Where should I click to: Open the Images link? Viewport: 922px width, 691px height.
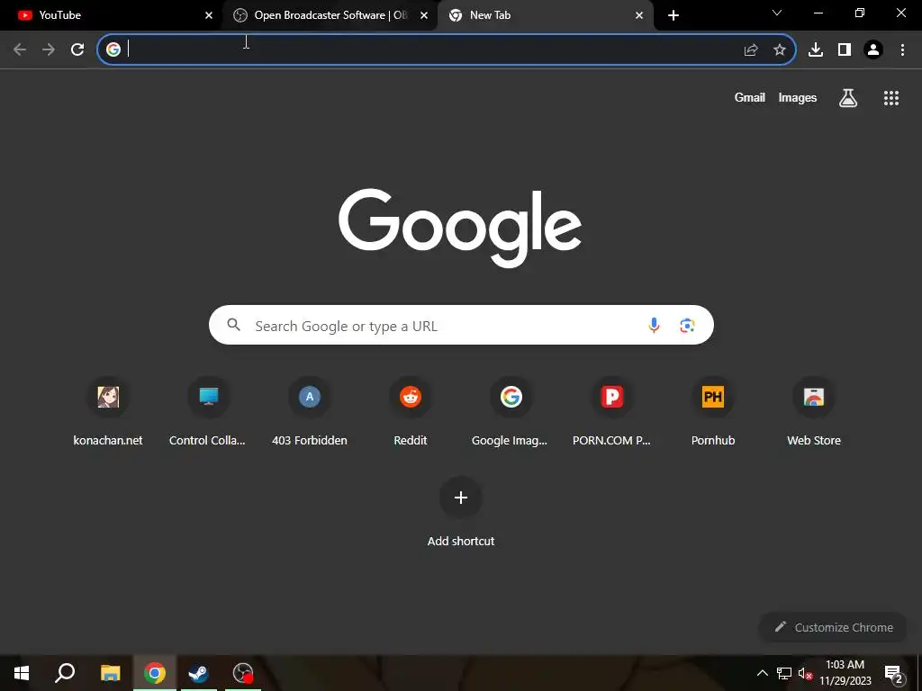[x=798, y=97]
